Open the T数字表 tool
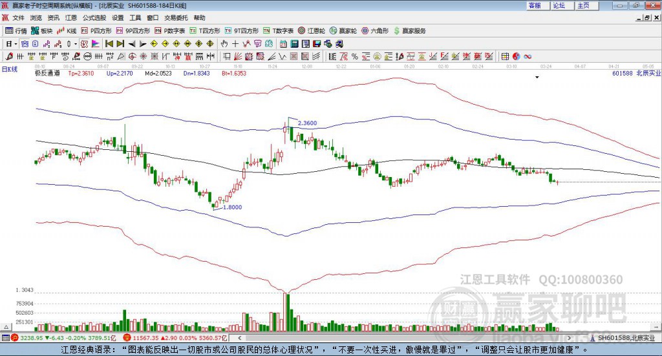 [x=278, y=31]
